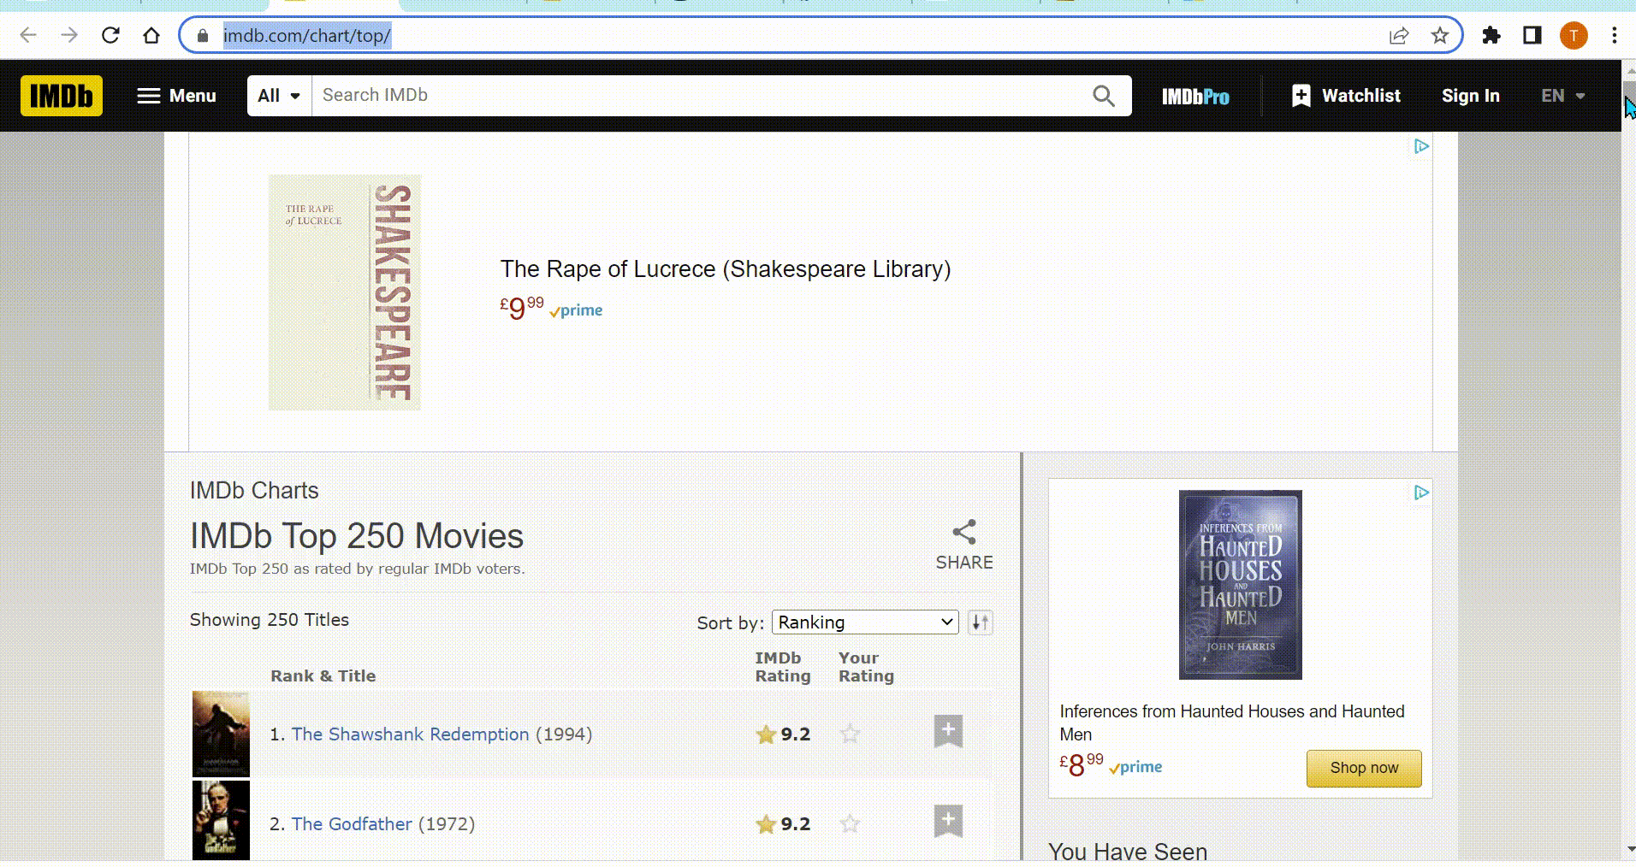Click the IMDb Charts heading
Screen dimensions: 1636x867
click(x=254, y=491)
